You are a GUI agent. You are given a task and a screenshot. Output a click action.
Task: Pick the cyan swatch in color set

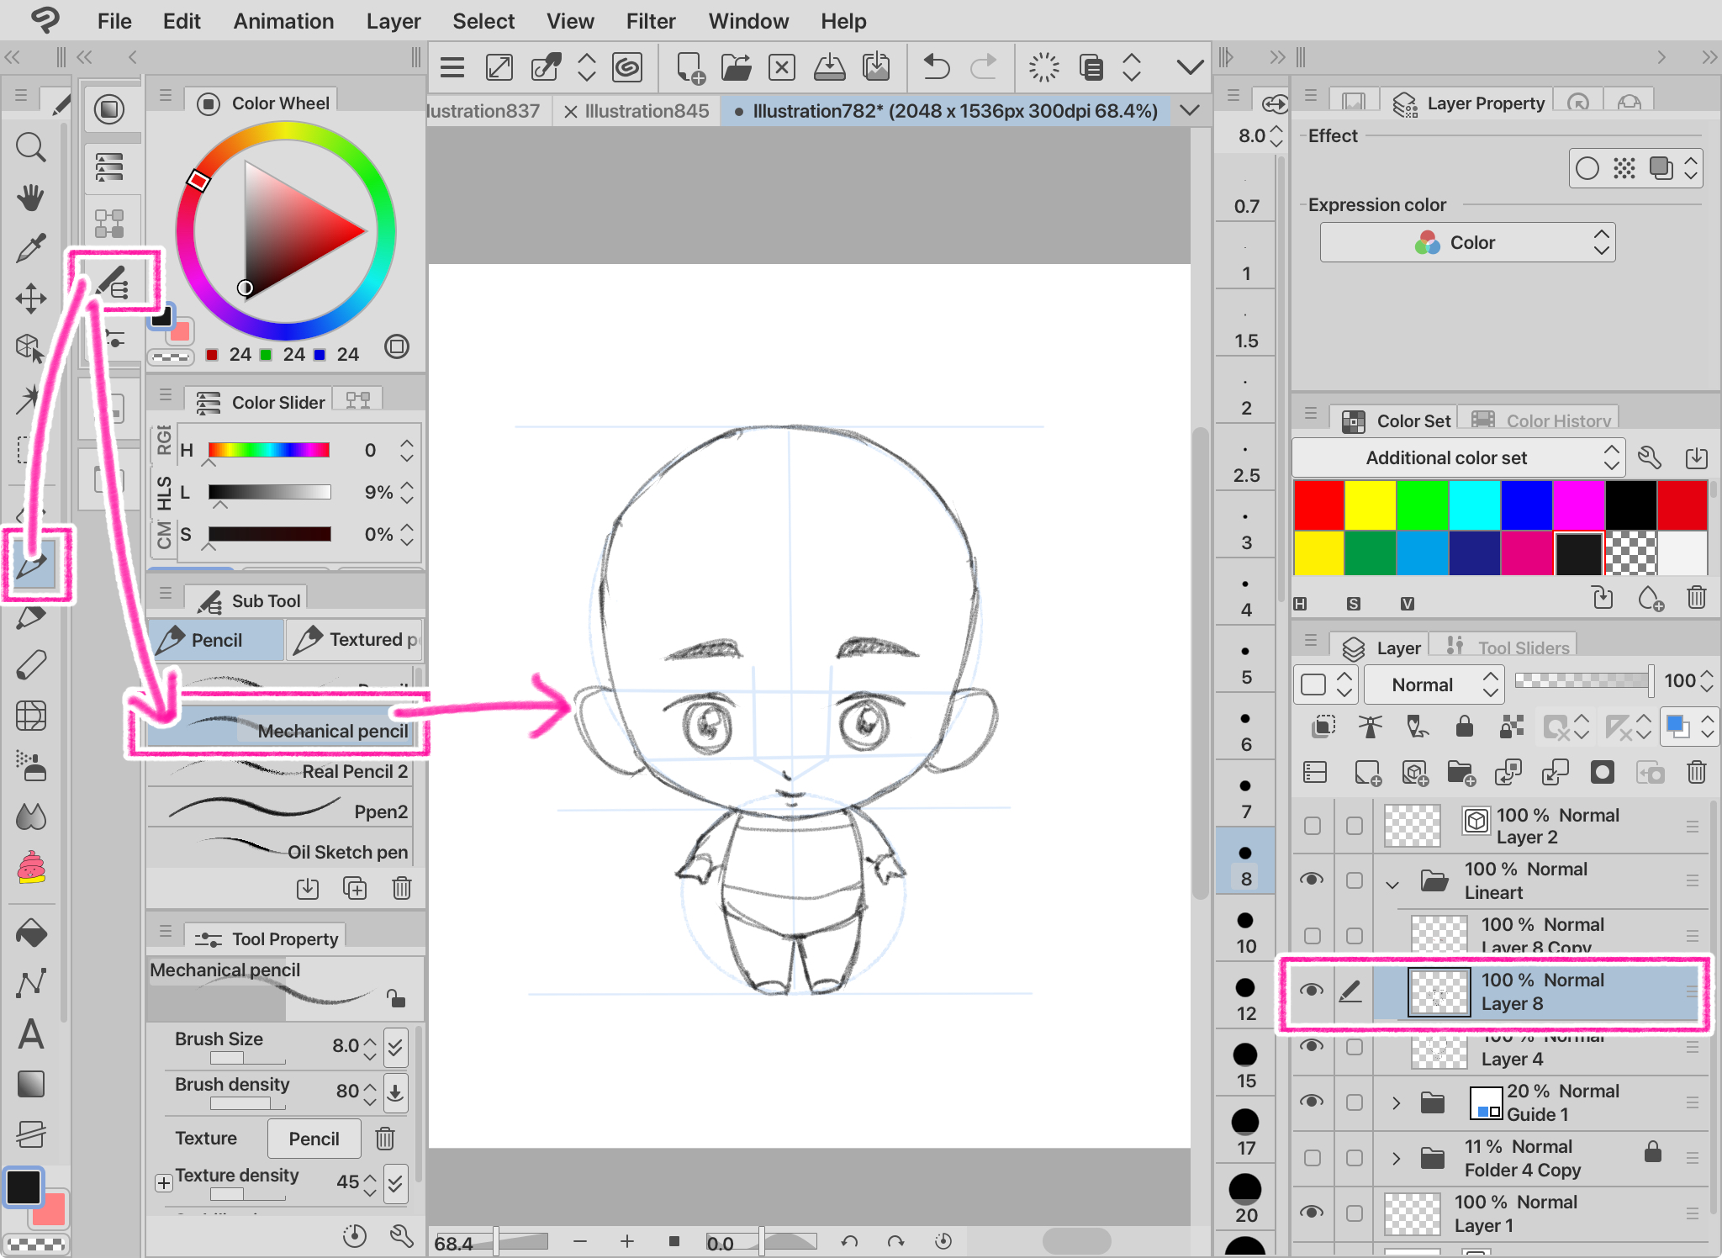click(x=1474, y=505)
